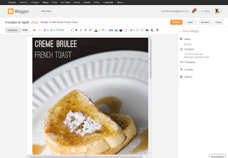Open Gmail in the Google bar

87,2
